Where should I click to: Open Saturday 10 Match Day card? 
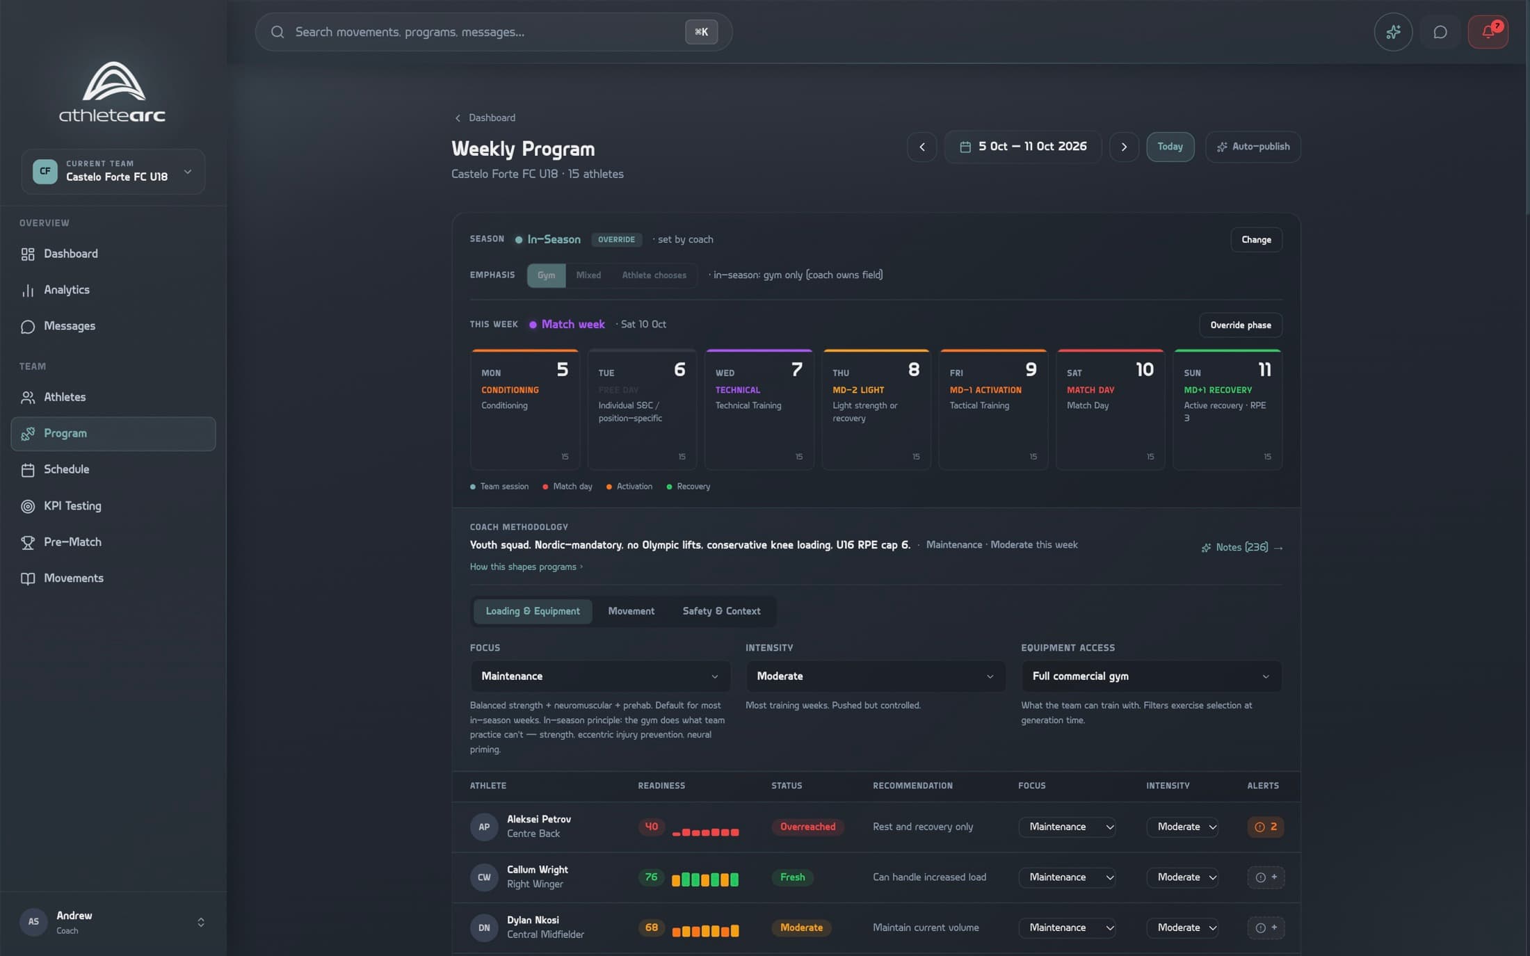[x=1110, y=410]
